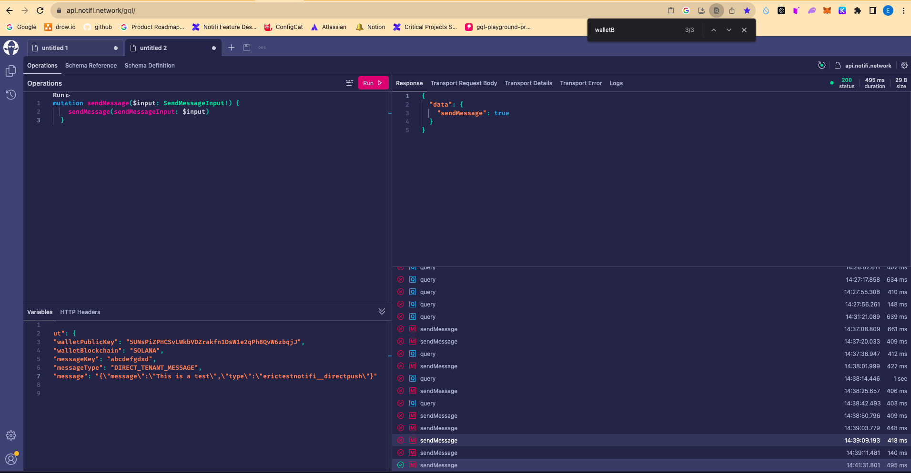Open the Transport Details tab
This screenshot has width=911, height=473.
coord(528,83)
